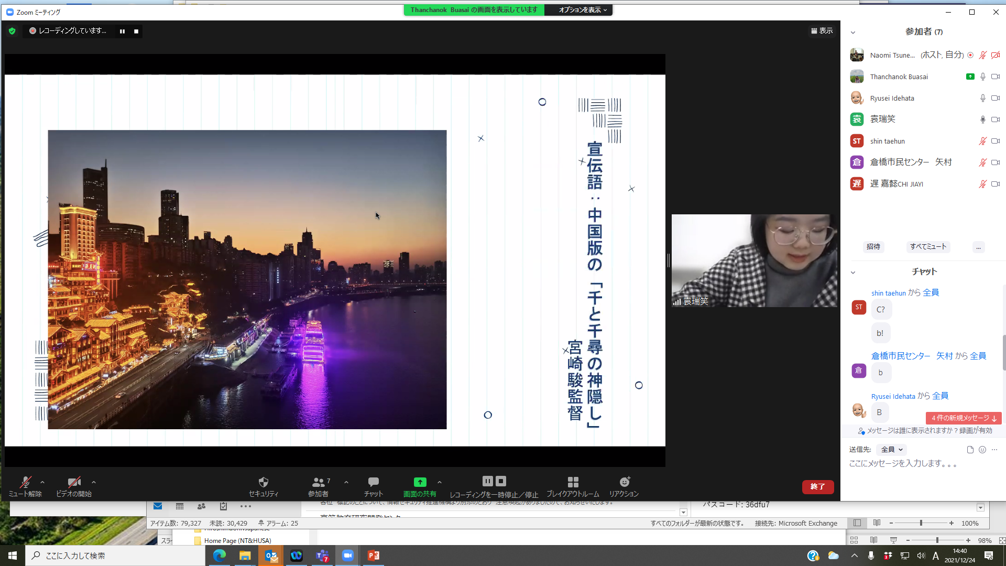Open Home Page (NT&HUSA) folder
Screen dimensions: 1006x566
[237, 540]
